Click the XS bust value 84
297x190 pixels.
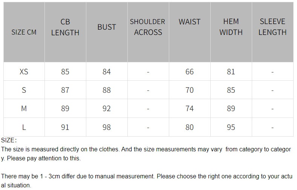point(107,71)
